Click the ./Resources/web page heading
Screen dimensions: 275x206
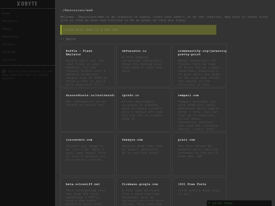click(76, 10)
